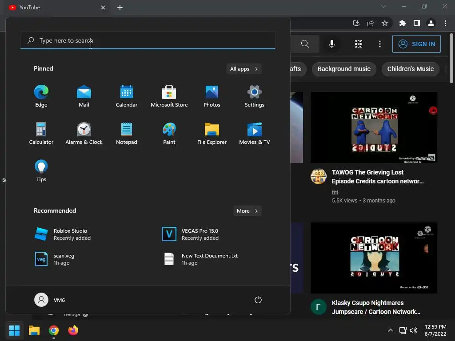
Task: Select the YouTube browser tab
Action: pyautogui.click(x=56, y=8)
